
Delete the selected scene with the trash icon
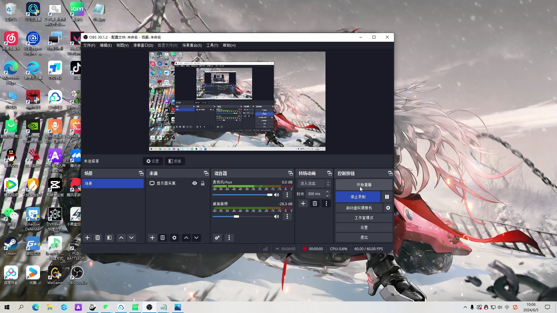coord(98,238)
